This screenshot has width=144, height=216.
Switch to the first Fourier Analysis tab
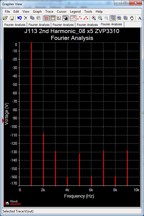[15, 25]
